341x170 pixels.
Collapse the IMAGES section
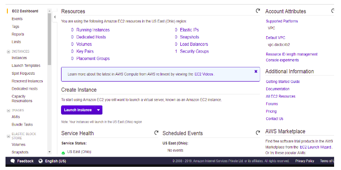[8, 110]
